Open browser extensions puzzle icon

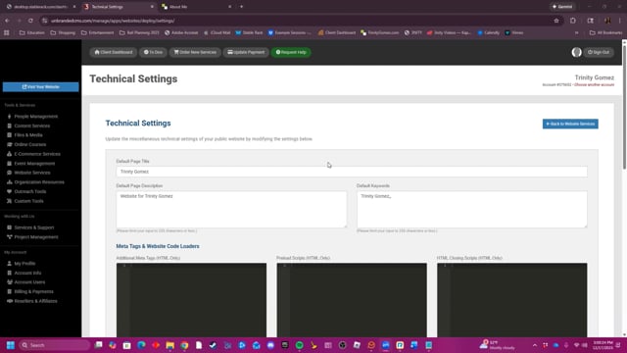573,21
